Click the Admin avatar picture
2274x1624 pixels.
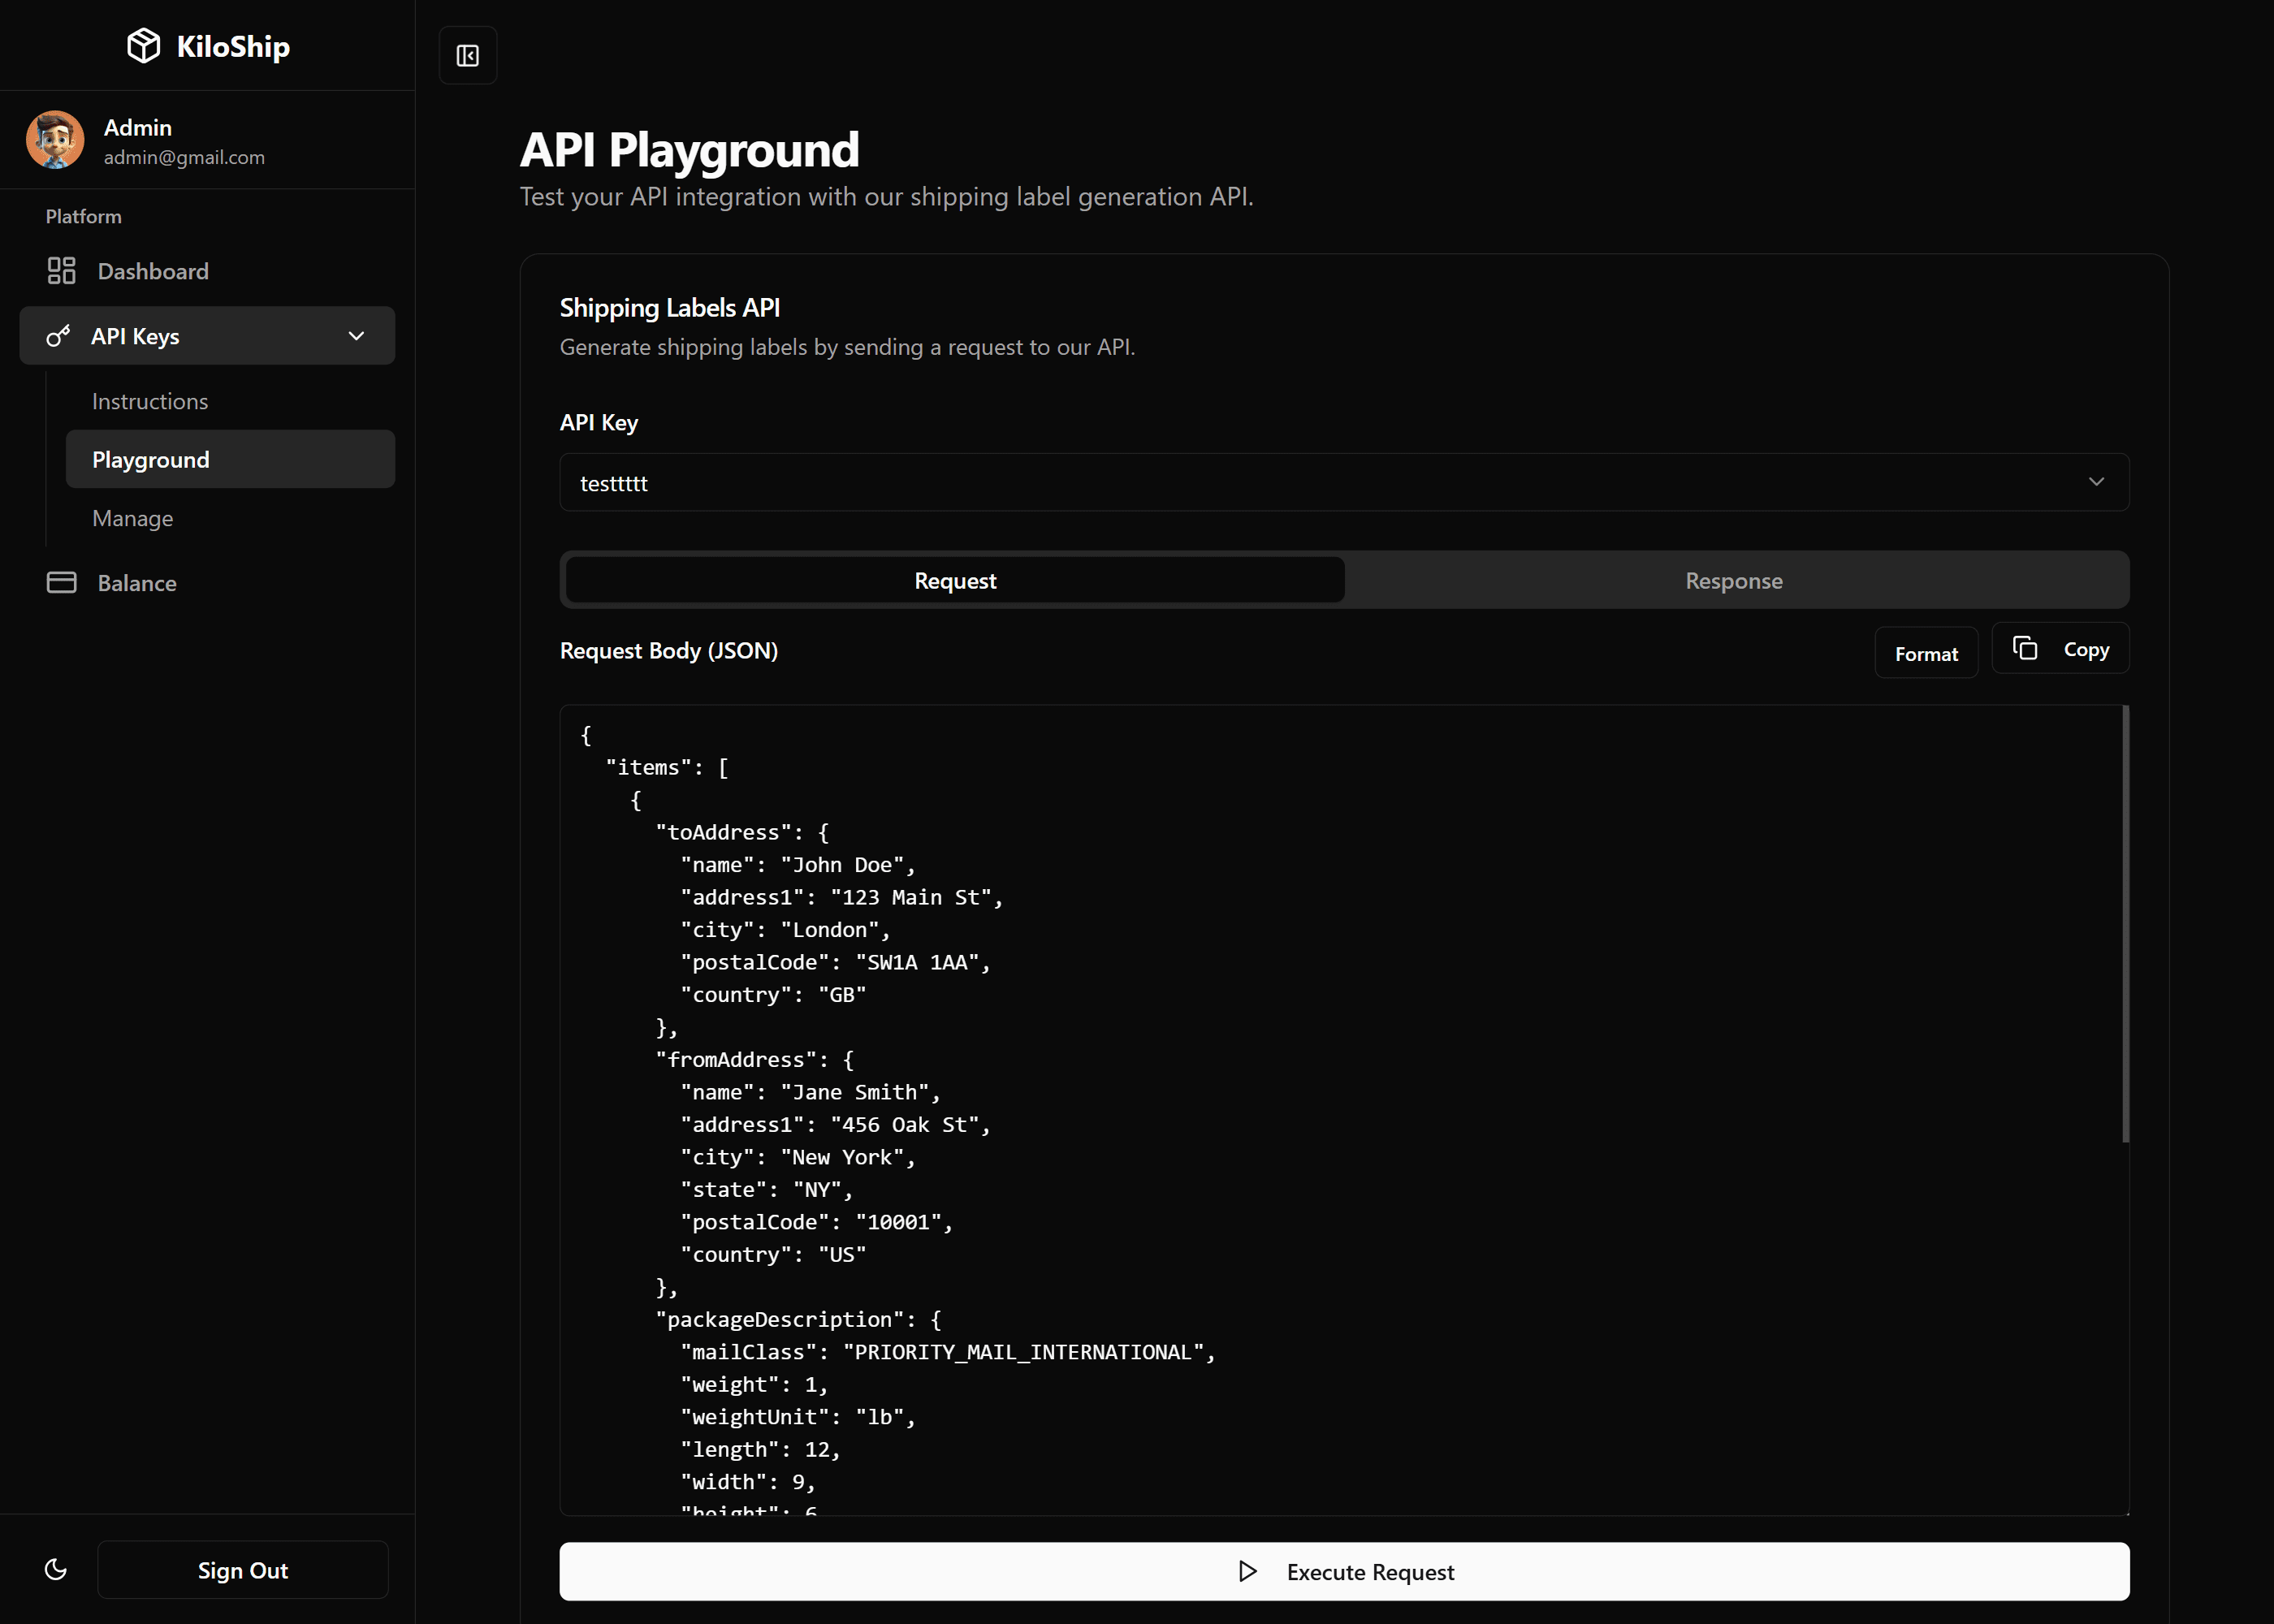pyautogui.click(x=55, y=140)
